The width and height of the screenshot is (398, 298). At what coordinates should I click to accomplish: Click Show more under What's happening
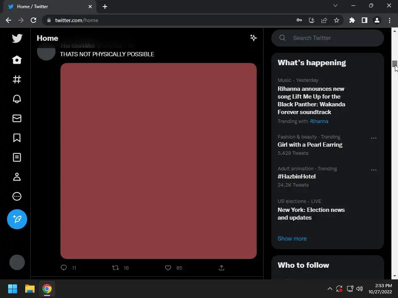click(x=292, y=239)
